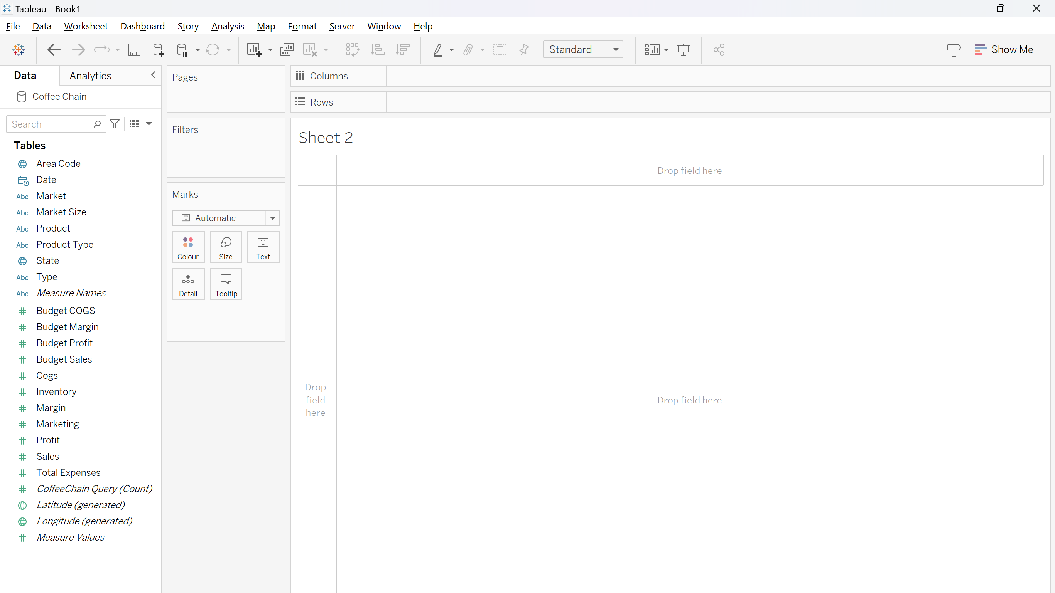Toggle the Show Me panel
The image size is (1055, 593).
[x=1004, y=49]
